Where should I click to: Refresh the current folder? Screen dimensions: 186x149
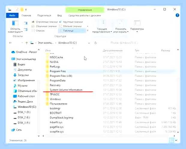[x=95, y=43]
